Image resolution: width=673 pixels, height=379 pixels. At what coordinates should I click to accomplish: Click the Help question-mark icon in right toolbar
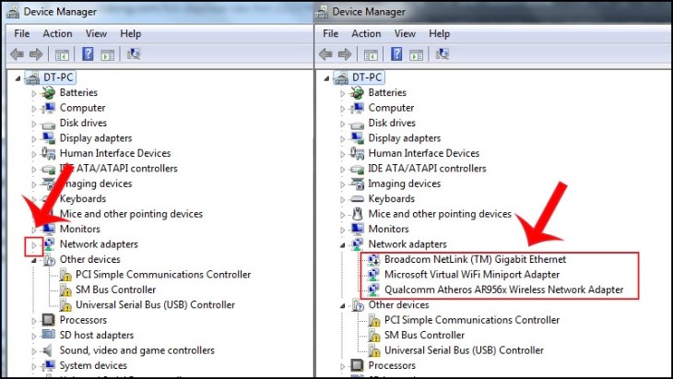(x=396, y=54)
